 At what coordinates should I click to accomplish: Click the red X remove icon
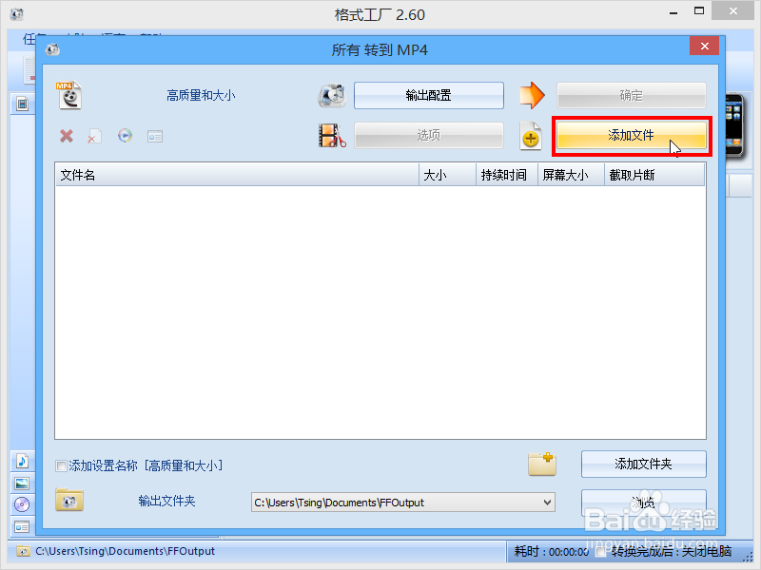pos(67,136)
